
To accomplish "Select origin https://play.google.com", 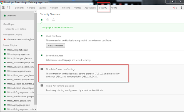I will [19, 105].
